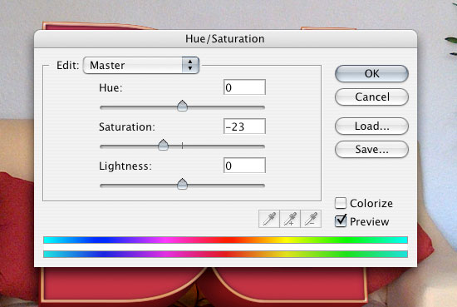This screenshot has height=307, width=457.
Task: Click into the Hue value field
Action: tap(244, 87)
